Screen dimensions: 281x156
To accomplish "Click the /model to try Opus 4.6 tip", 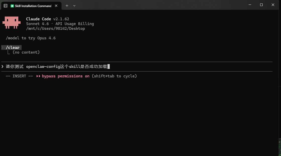I will click(31, 38).
